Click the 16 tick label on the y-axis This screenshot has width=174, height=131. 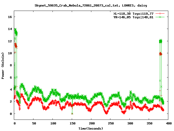(x=10, y=17)
